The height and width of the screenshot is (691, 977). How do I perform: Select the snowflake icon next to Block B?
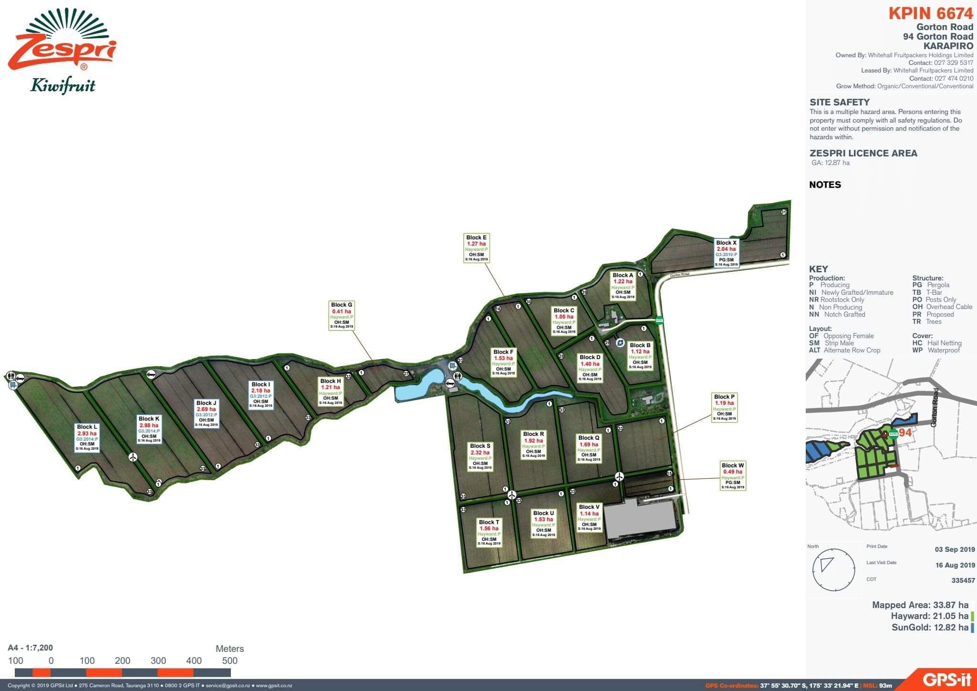620,342
